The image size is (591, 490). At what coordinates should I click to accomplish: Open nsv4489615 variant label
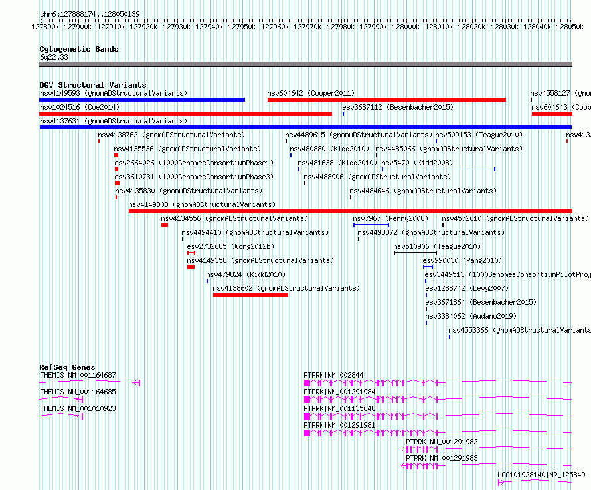pos(359,135)
